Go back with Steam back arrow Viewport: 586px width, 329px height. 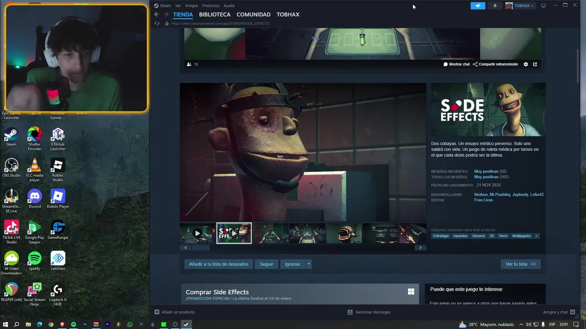pos(157,15)
